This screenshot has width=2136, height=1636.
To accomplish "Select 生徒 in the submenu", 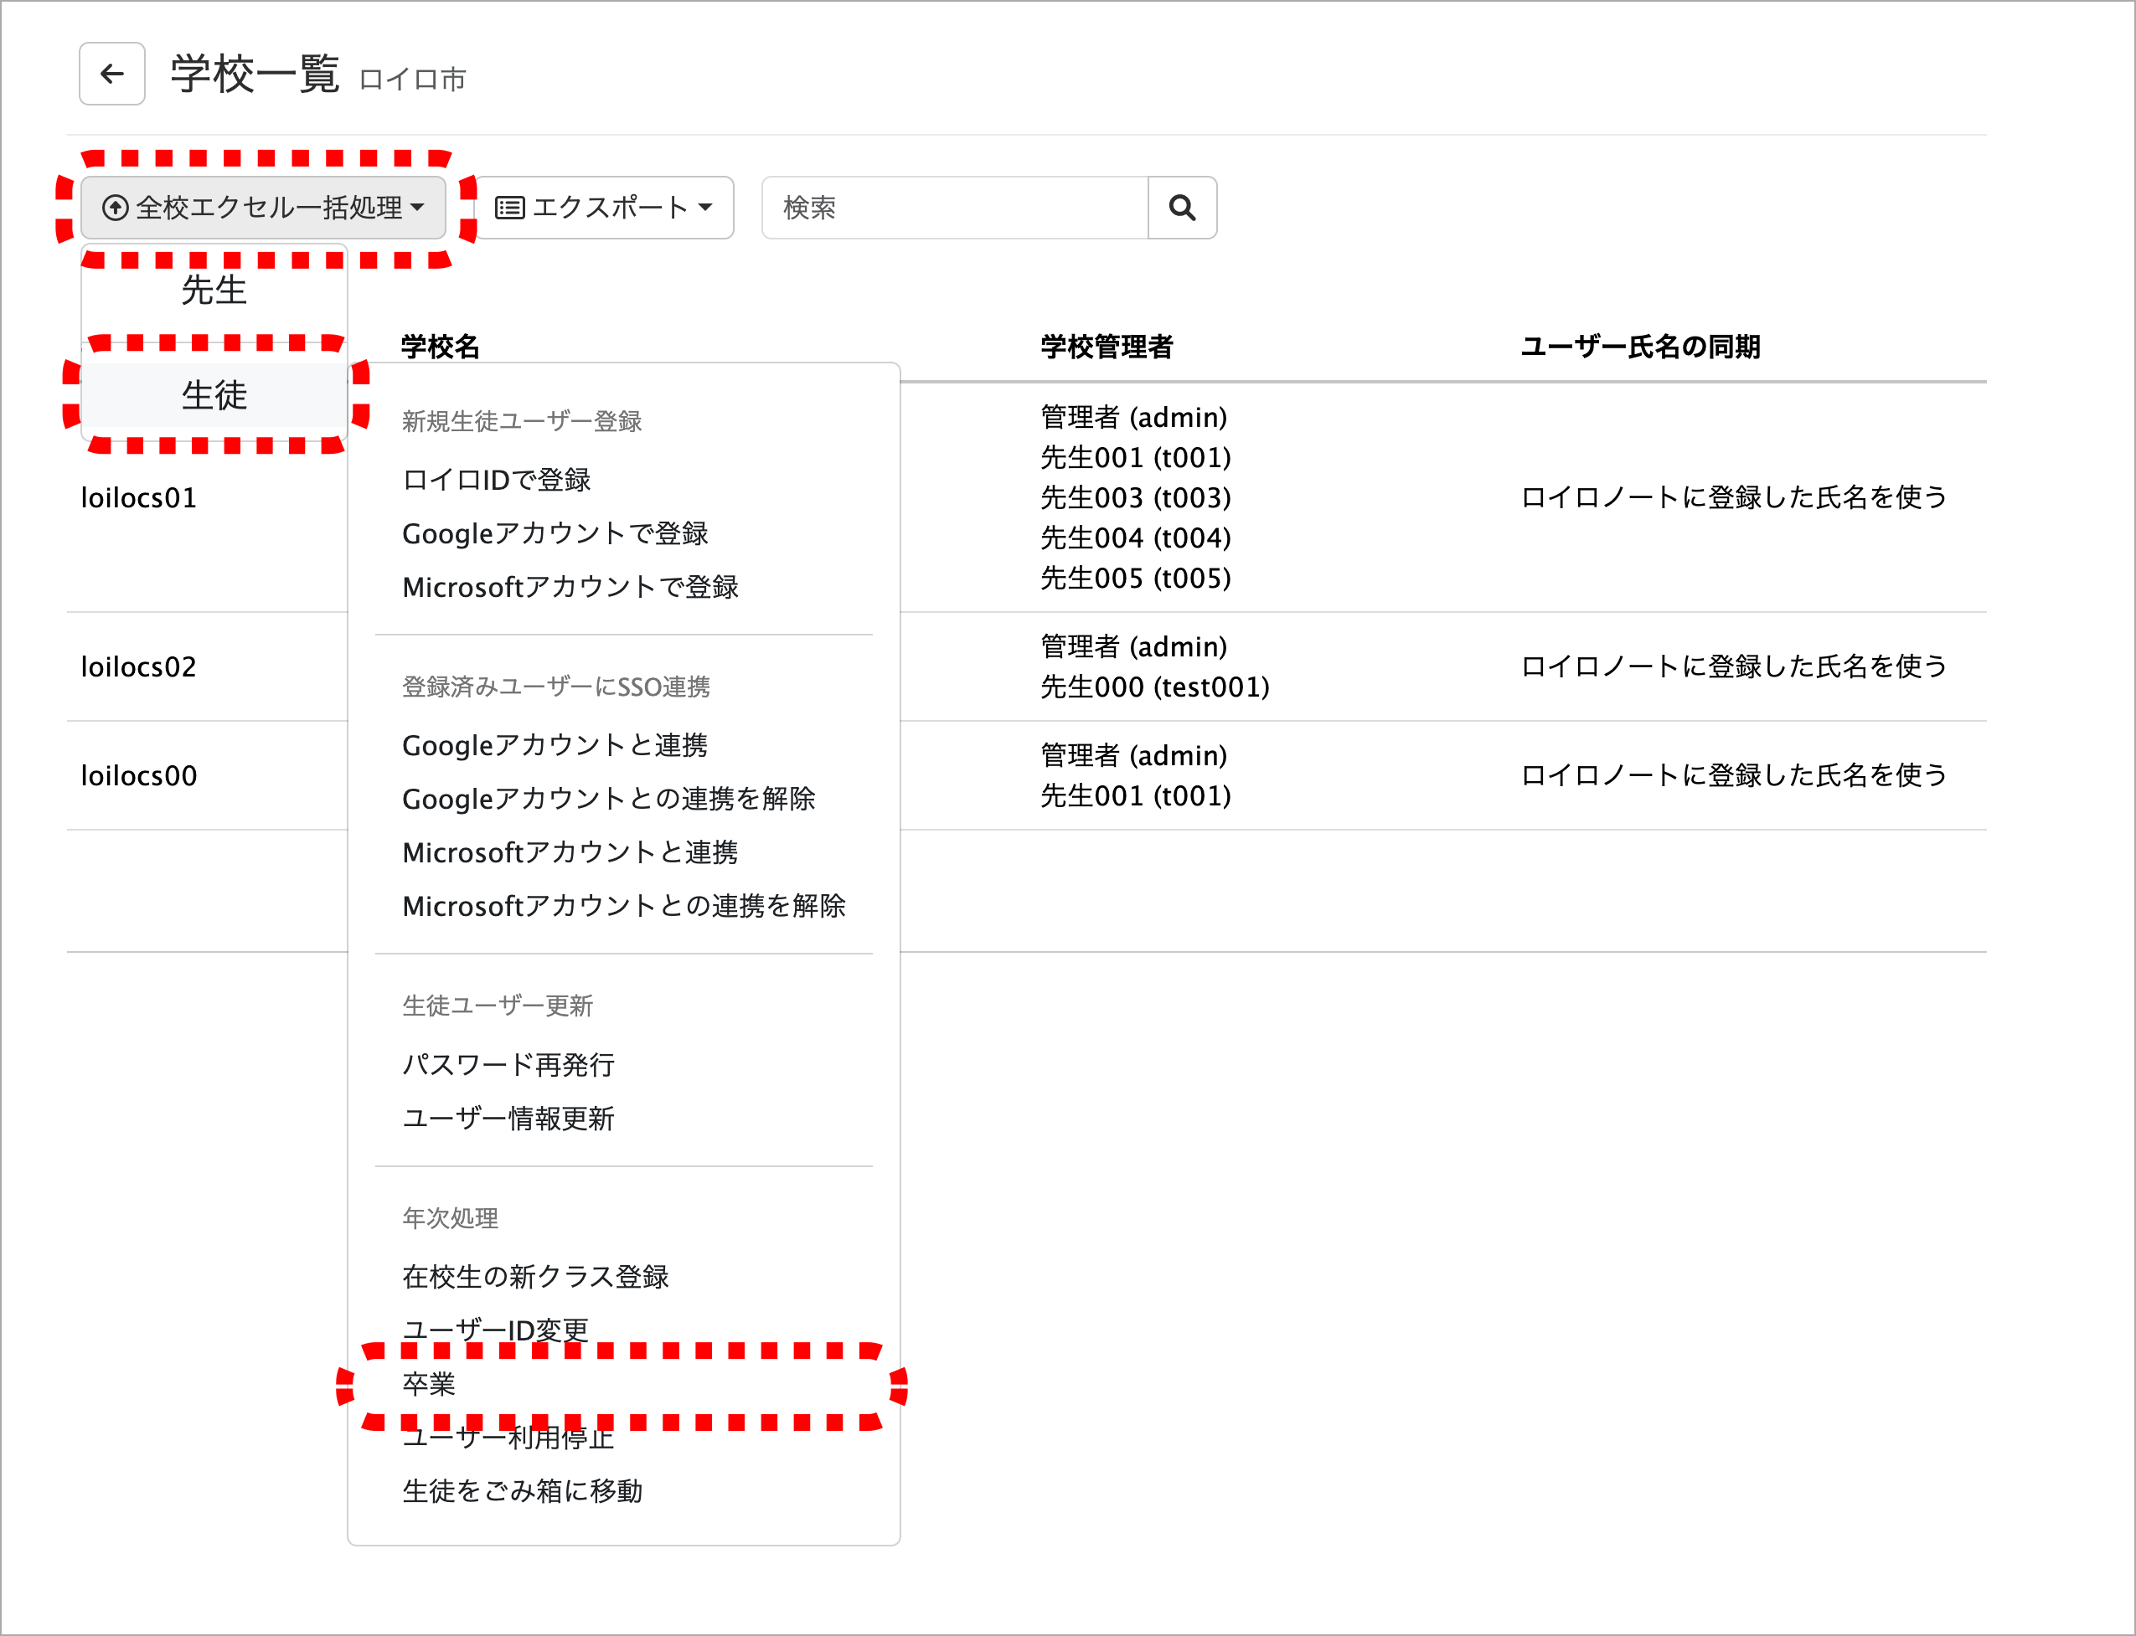I will point(214,395).
